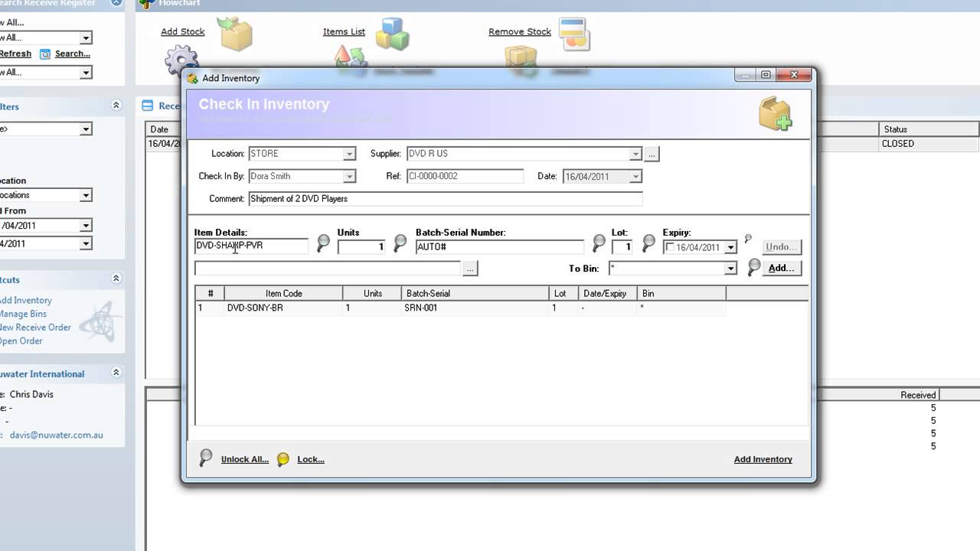Image resolution: width=980 pixels, height=551 pixels.
Task: Click the Unlock All... link
Action: click(245, 459)
